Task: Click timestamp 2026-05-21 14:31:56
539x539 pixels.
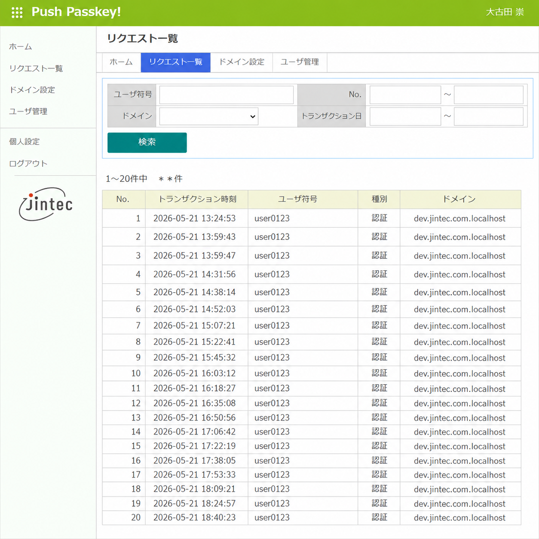Action: (194, 274)
